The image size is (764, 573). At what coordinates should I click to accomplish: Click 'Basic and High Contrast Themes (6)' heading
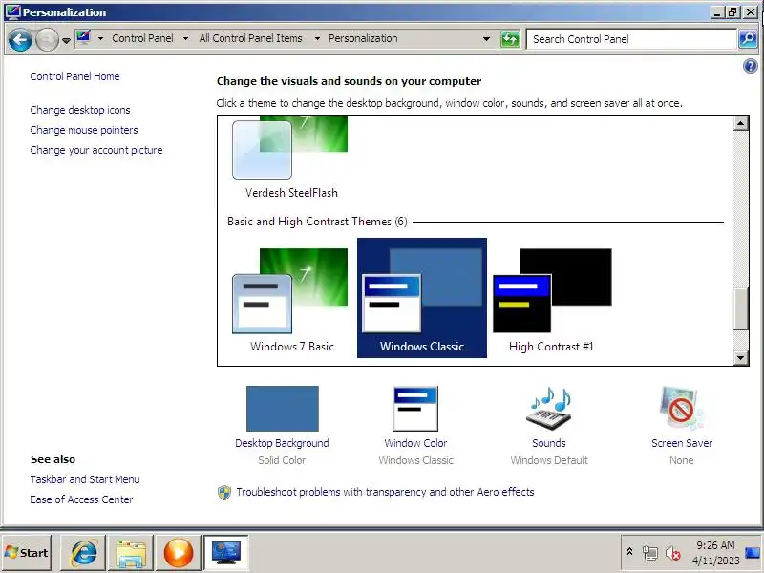pyautogui.click(x=317, y=222)
